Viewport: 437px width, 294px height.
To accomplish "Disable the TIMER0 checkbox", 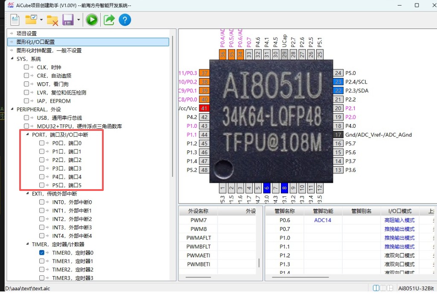I will (41, 253).
